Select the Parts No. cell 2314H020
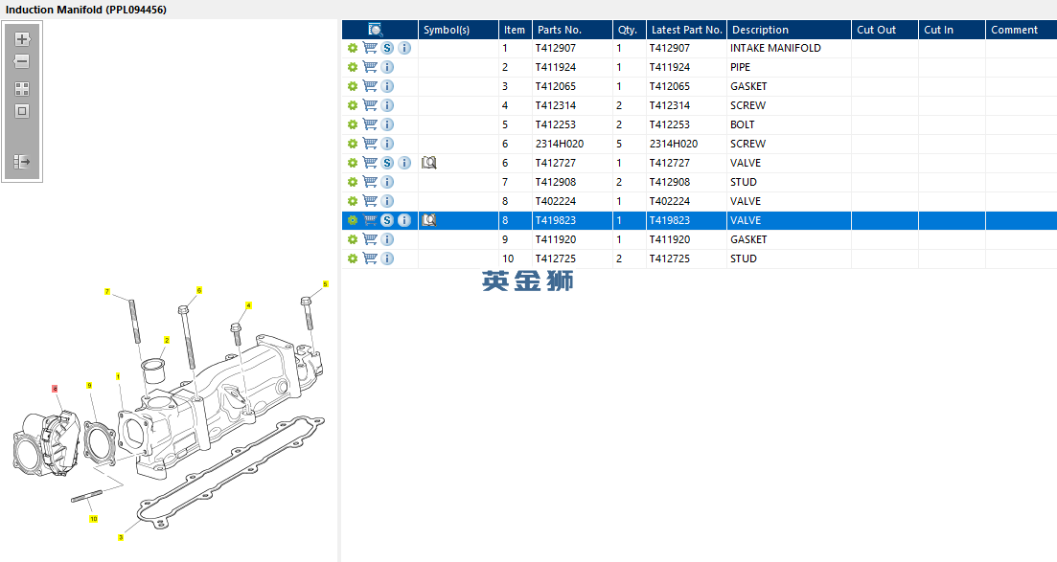The width and height of the screenshot is (1057, 562). tap(572, 144)
